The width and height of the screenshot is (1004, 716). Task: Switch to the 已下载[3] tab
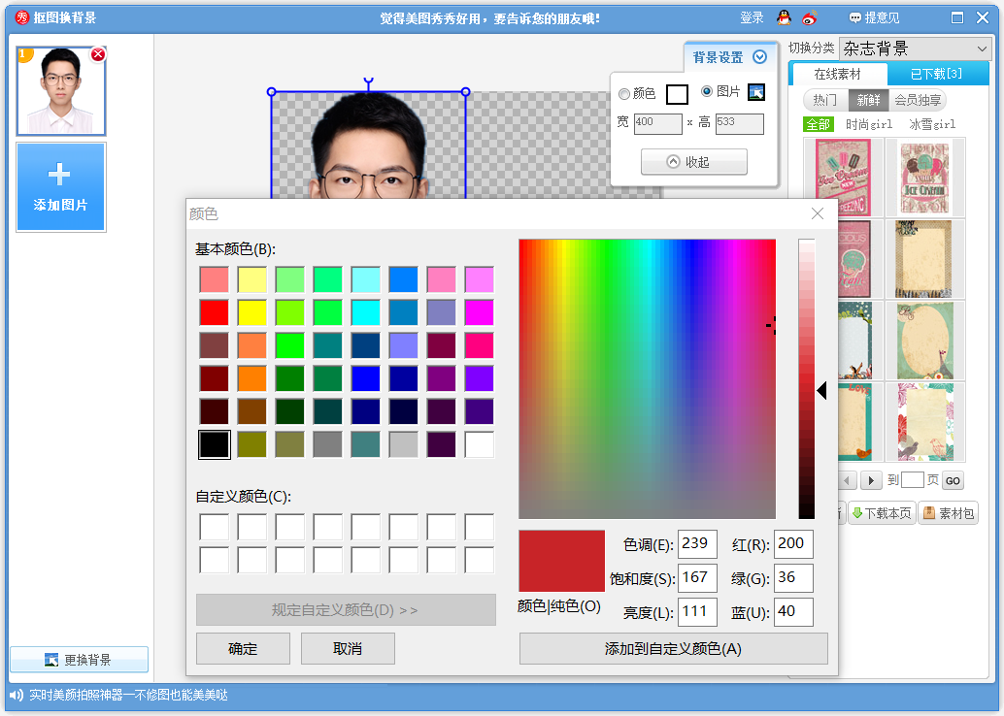pyautogui.click(x=935, y=75)
